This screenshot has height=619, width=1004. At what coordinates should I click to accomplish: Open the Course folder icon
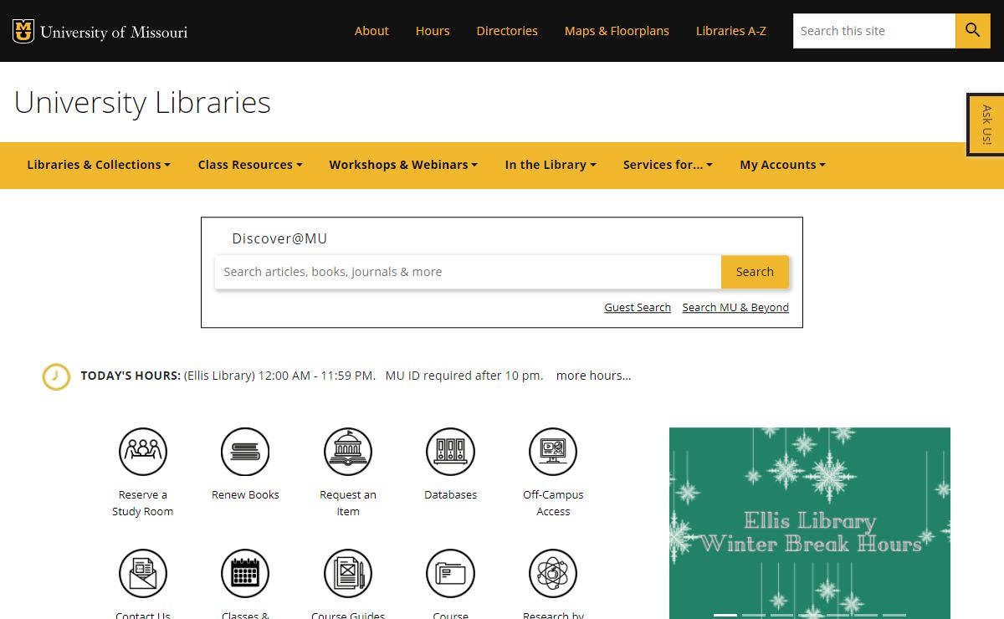(450, 574)
